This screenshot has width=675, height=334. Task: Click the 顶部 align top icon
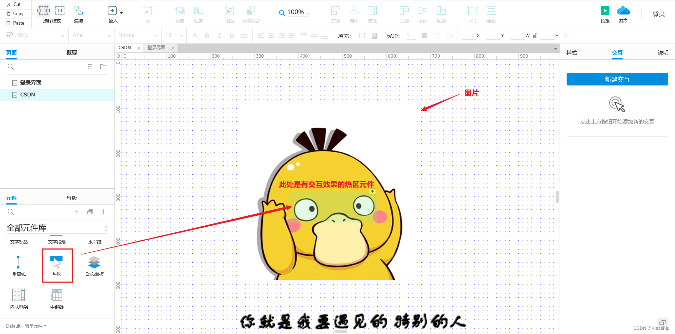click(x=404, y=11)
